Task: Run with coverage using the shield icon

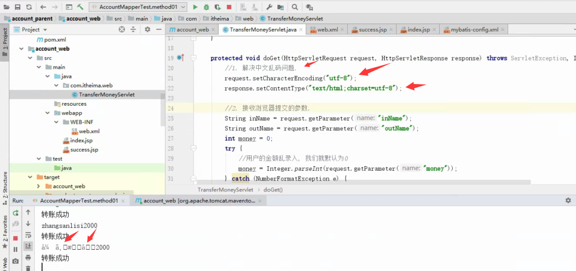Action: pyautogui.click(x=218, y=7)
